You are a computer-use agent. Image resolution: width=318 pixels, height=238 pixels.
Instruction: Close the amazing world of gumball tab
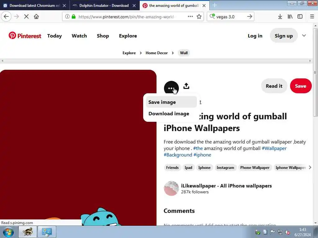point(204,6)
